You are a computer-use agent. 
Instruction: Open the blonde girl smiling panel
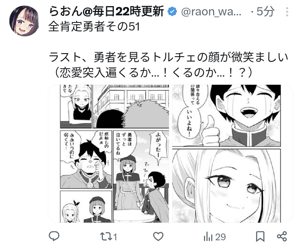(227, 186)
